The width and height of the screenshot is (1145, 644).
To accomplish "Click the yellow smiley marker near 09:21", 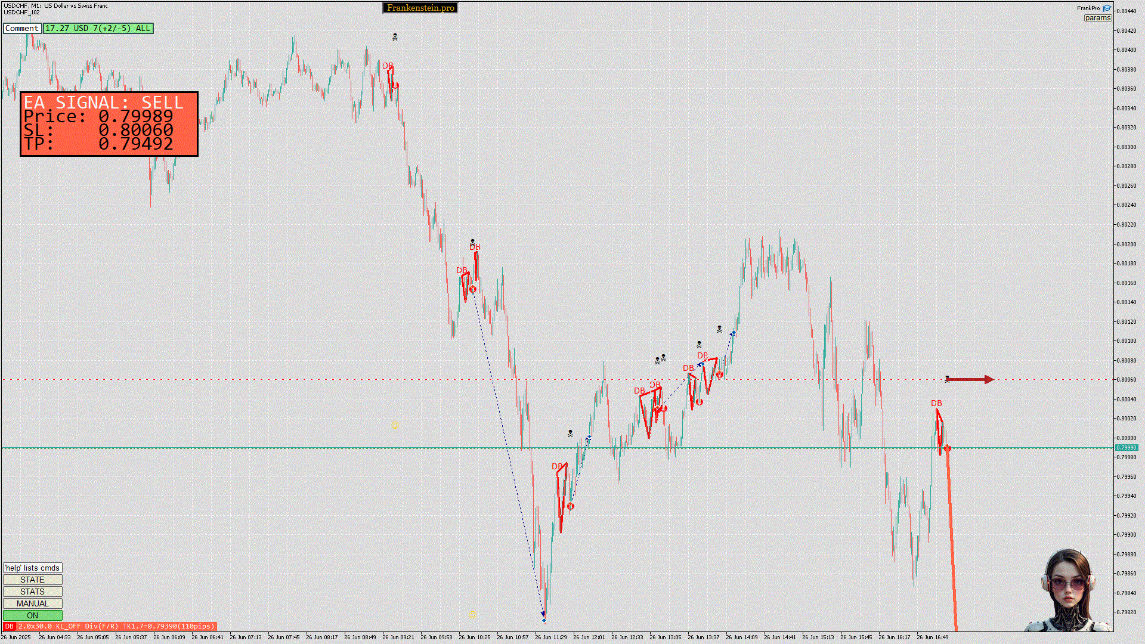I will click(395, 426).
